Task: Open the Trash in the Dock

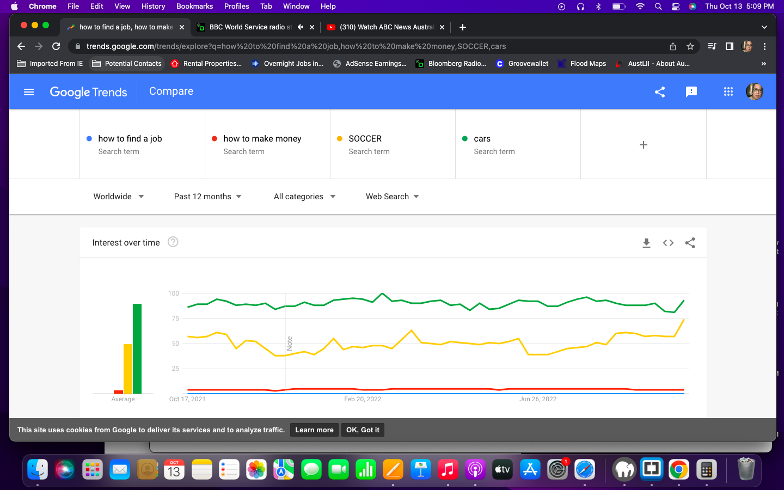Action: (746, 469)
